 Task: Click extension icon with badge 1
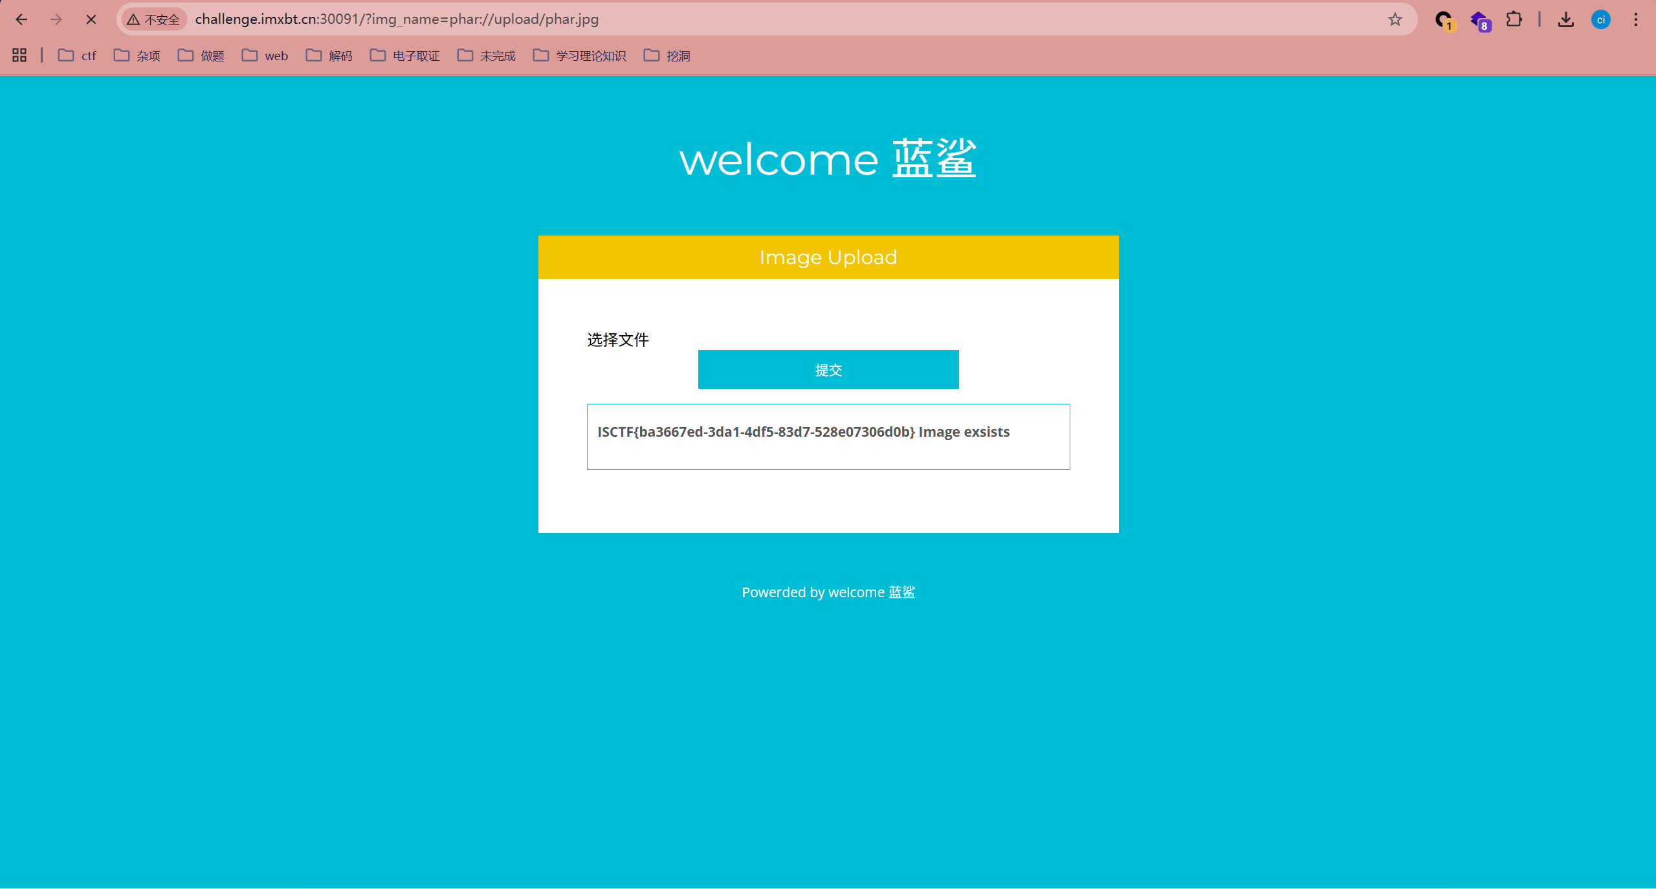[x=1443, y=21]
